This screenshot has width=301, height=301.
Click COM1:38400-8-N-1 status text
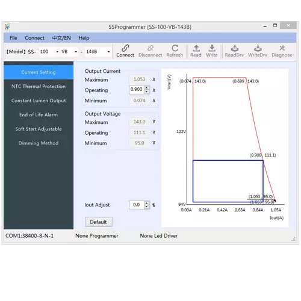tap(29, 236)
